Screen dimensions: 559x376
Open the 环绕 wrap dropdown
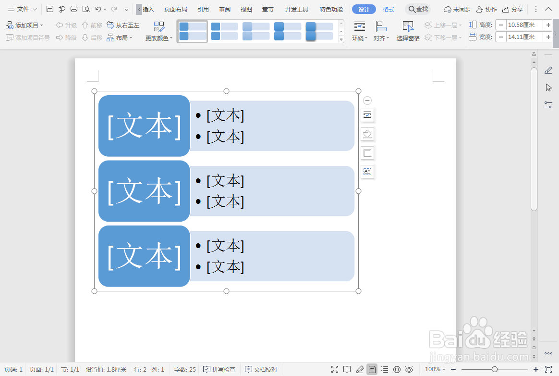point(359,31)
